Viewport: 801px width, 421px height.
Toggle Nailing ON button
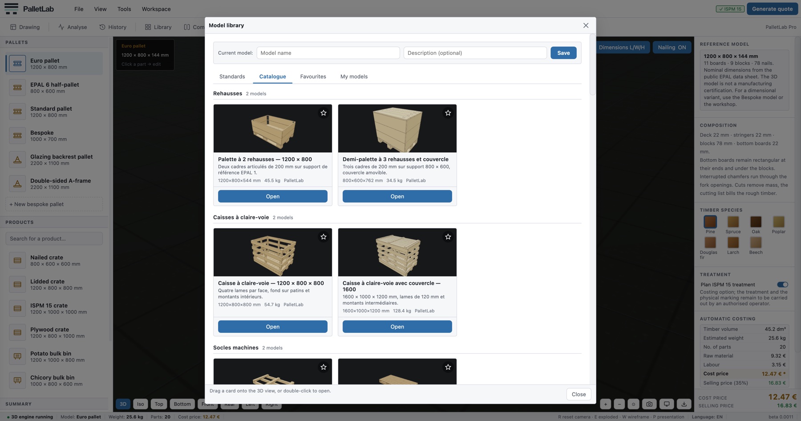(672, 47)
